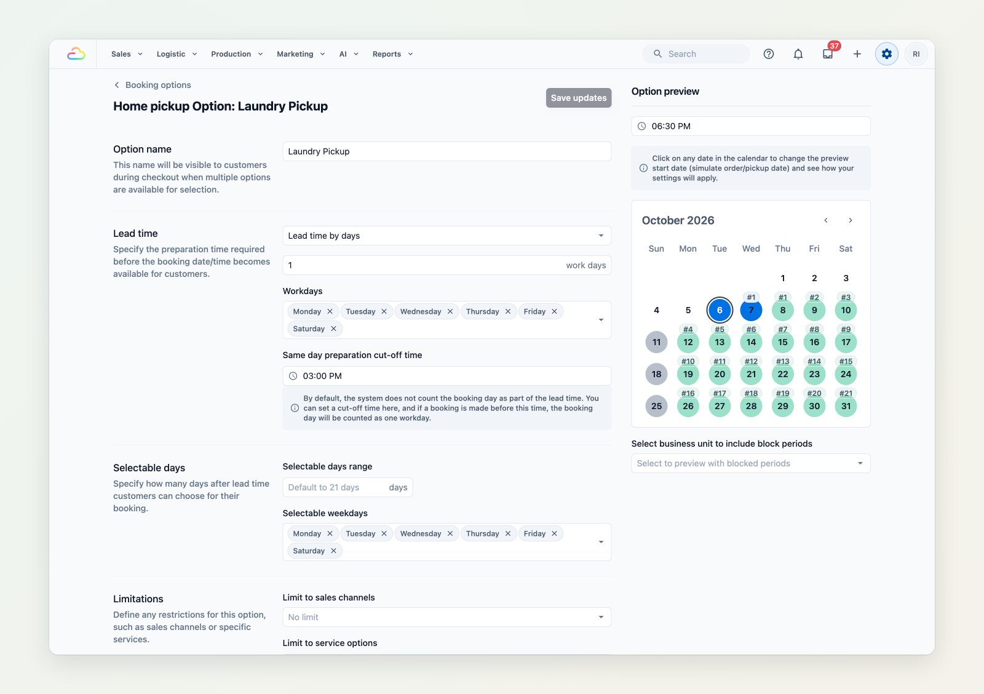This screenshot has height=694, width=984.
Task: Open the Reports menu
Action: pos(392,54)
